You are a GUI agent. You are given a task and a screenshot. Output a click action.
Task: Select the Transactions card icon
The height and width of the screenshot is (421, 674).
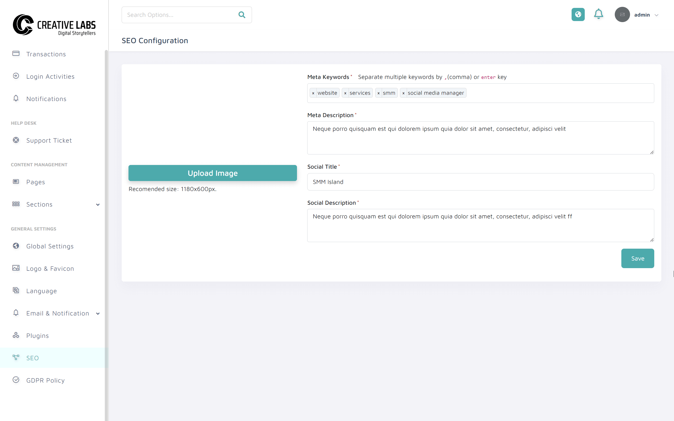pos(16,53)
